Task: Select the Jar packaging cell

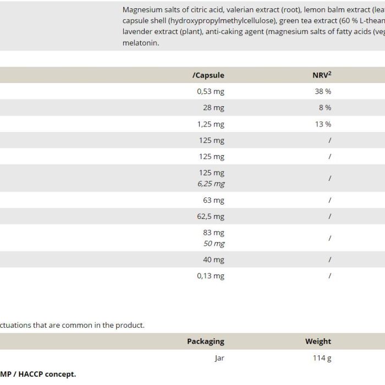Action: (219, 358)
